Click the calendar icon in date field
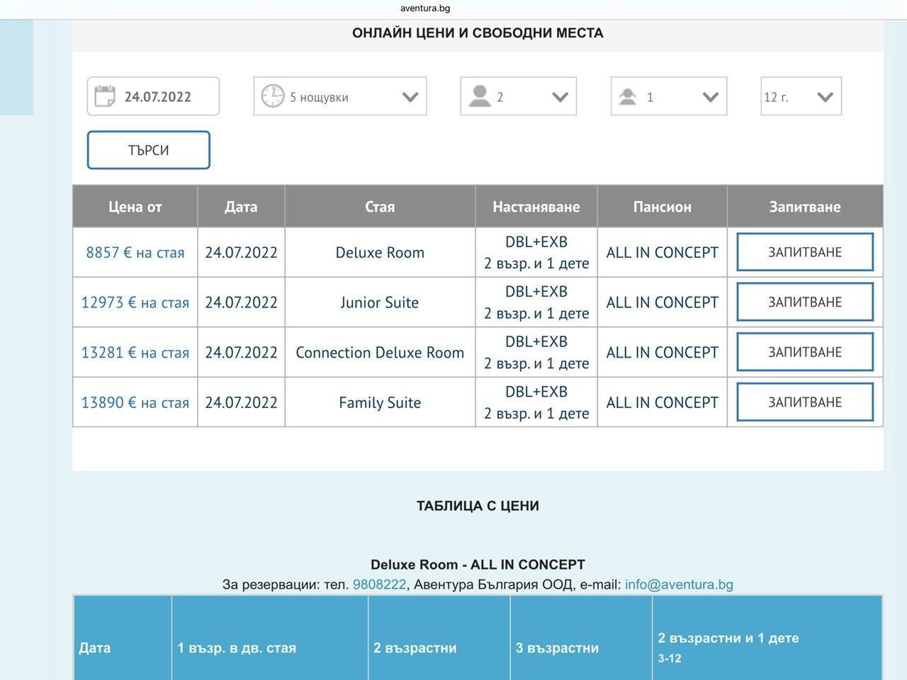Image resolution: width=907 pixels, height=680 pixels. click(105, 96)
